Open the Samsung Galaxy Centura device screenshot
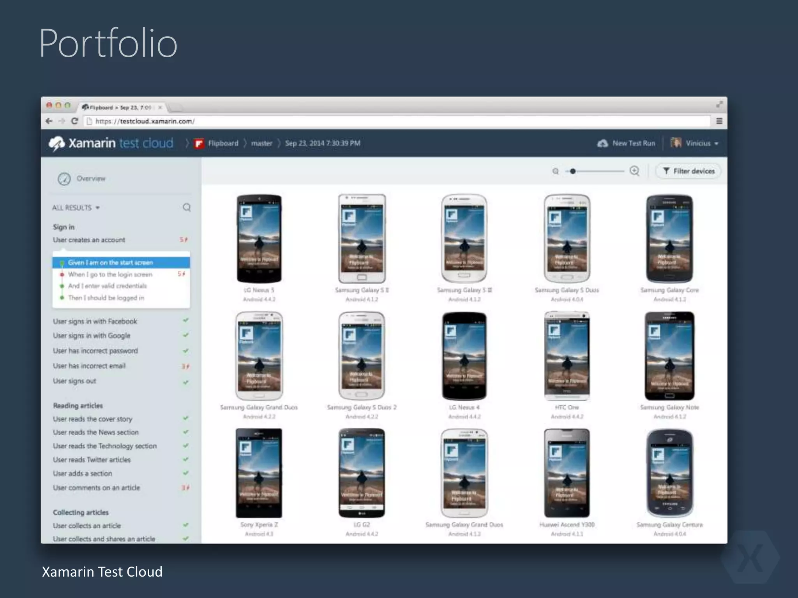 click(669, 473)
